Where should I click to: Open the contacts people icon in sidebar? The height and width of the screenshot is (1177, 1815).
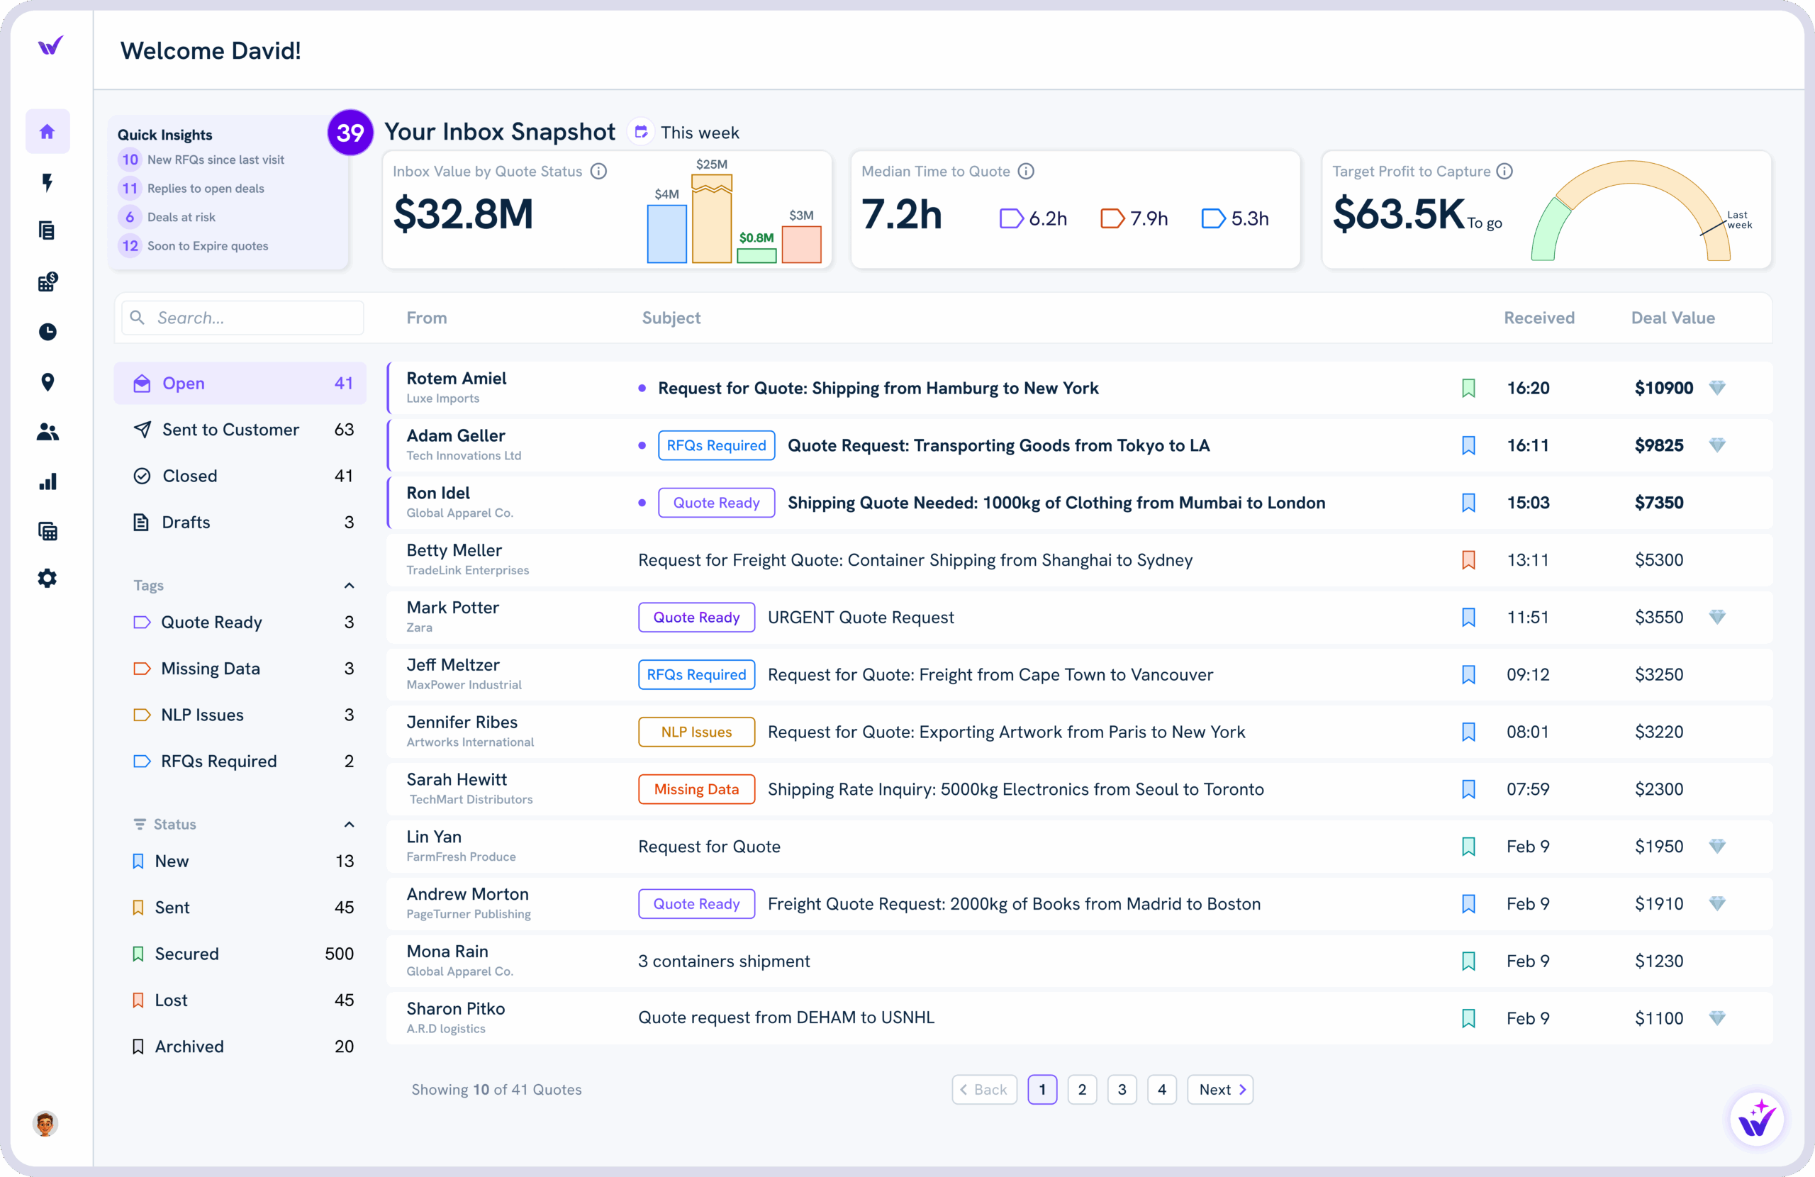coord(48,432)
